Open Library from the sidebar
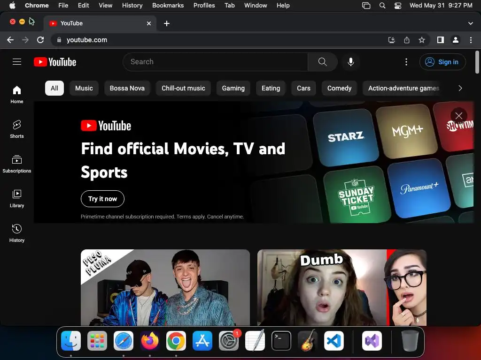Image resolution: width=481 pixels, height=360 pixels. point(17,199)
